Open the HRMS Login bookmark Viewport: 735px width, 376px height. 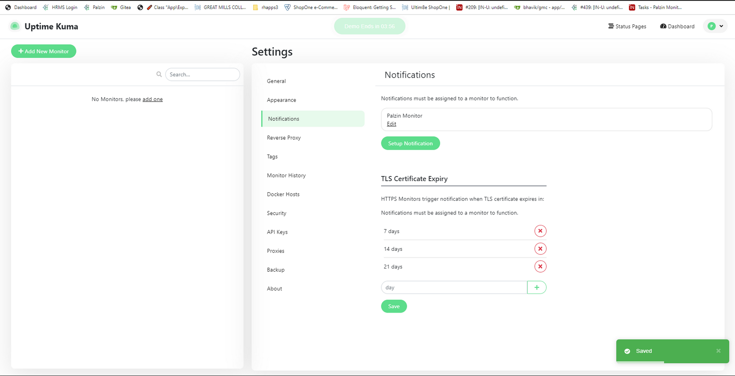(60, 7)
